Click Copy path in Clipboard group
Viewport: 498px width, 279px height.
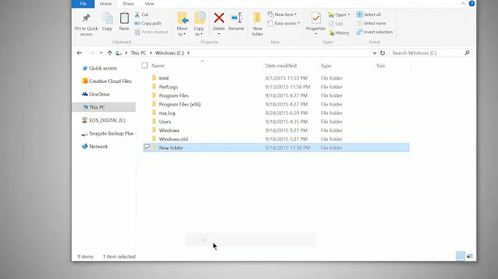pos(148,23)
